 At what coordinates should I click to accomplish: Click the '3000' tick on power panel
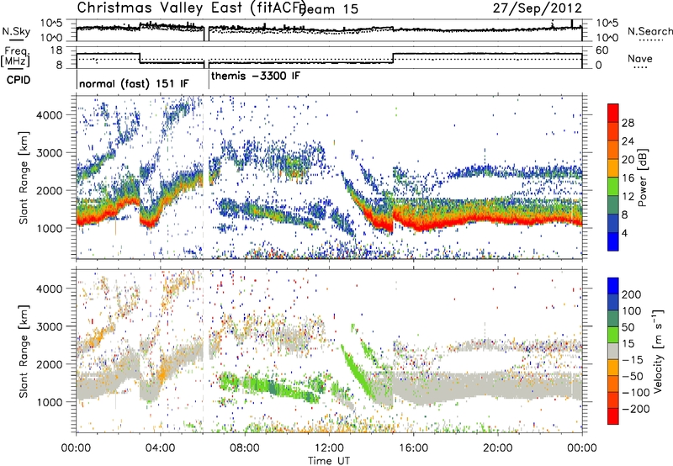tap(49, 153)
